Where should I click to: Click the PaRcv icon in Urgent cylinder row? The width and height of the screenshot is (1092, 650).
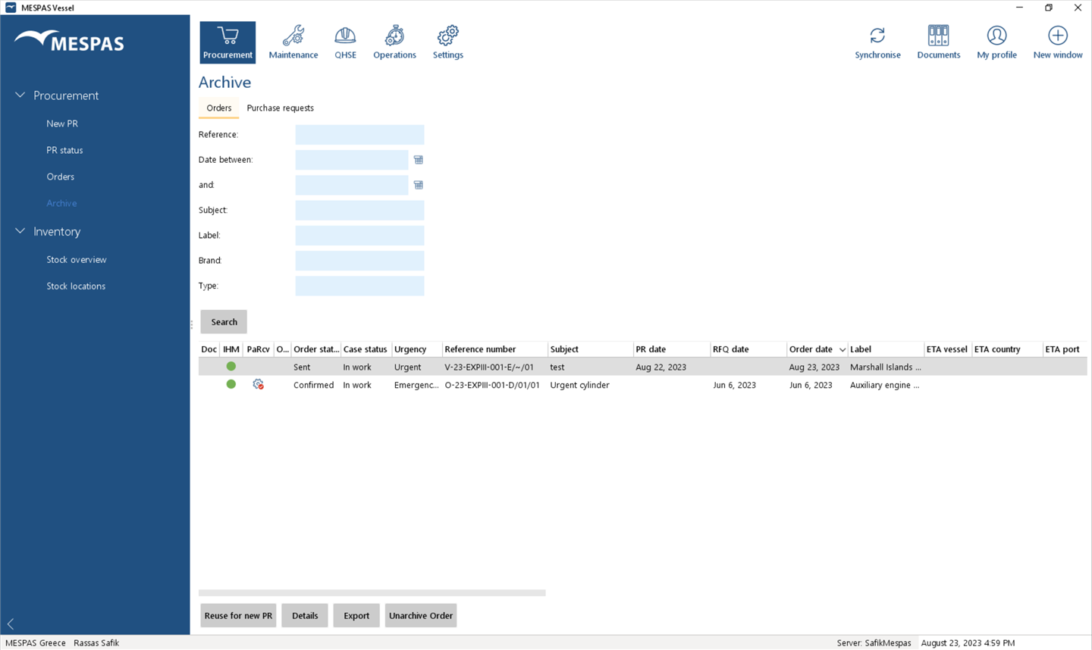(x=259, y=385)
